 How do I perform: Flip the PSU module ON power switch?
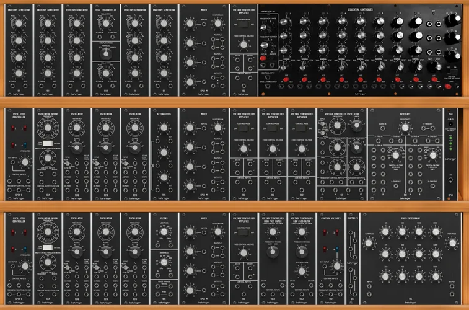click(x=450, y=180)
